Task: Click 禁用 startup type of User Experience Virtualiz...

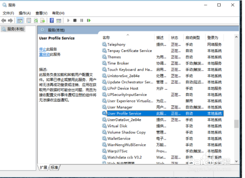Action: [189, 101]
